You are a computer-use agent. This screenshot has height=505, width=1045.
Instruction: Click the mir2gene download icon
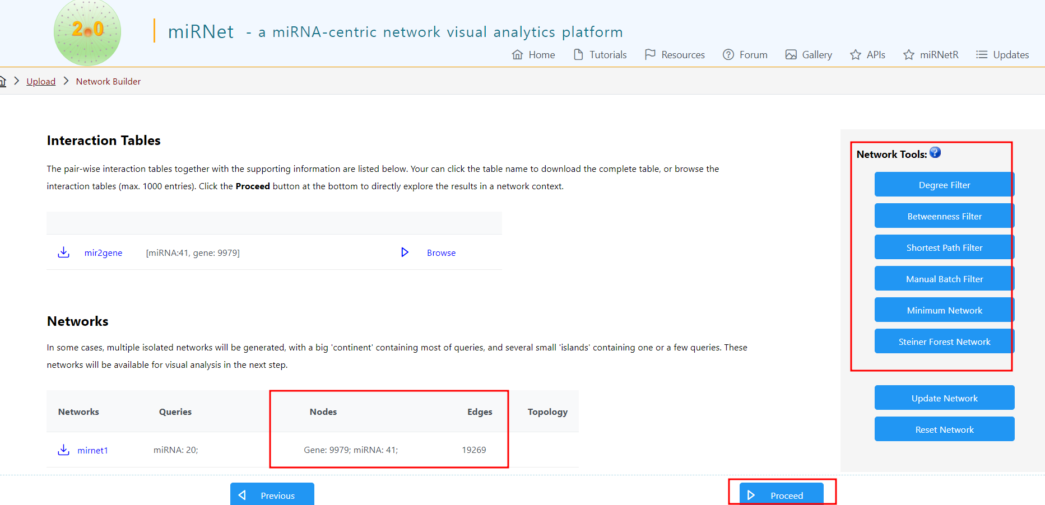pyautogui.click(x=64, y=252)
